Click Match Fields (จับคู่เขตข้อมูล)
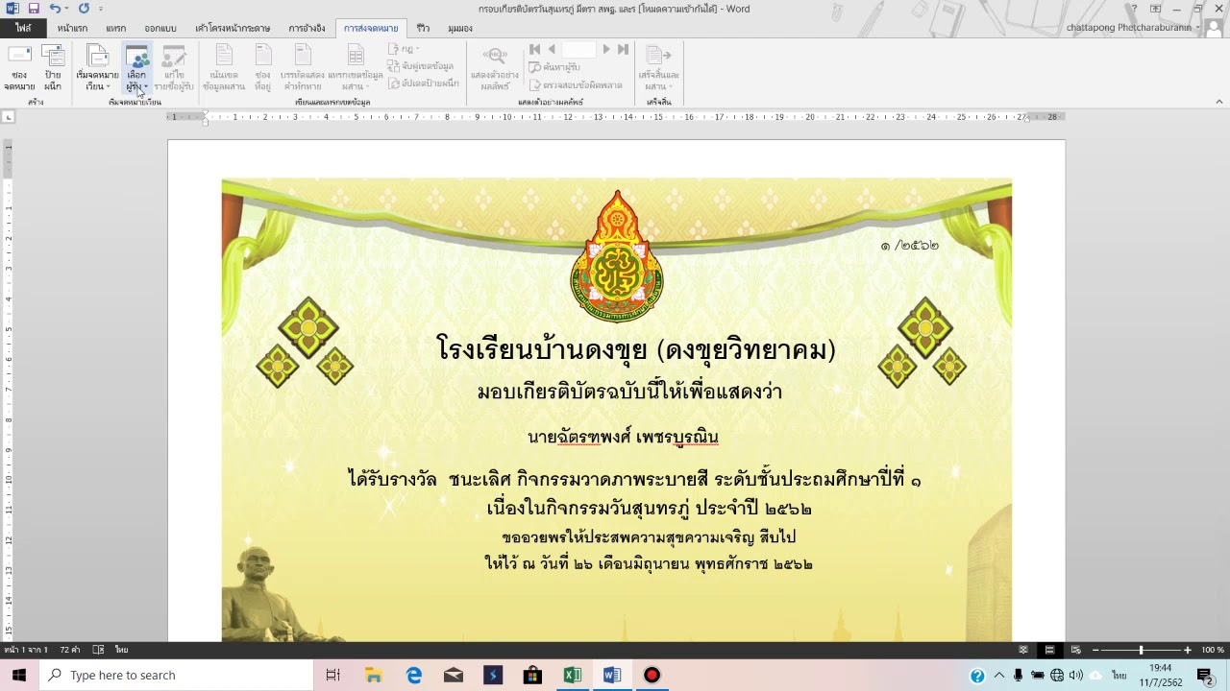The width and height of the screenshot is (1230, 691). point(422,66)
